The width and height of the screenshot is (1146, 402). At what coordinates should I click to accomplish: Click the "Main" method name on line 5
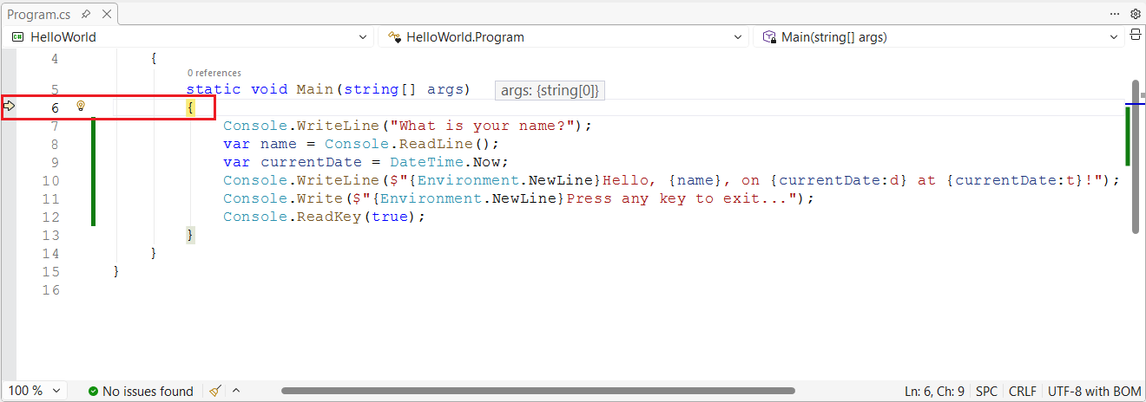[x=314, y=89]
